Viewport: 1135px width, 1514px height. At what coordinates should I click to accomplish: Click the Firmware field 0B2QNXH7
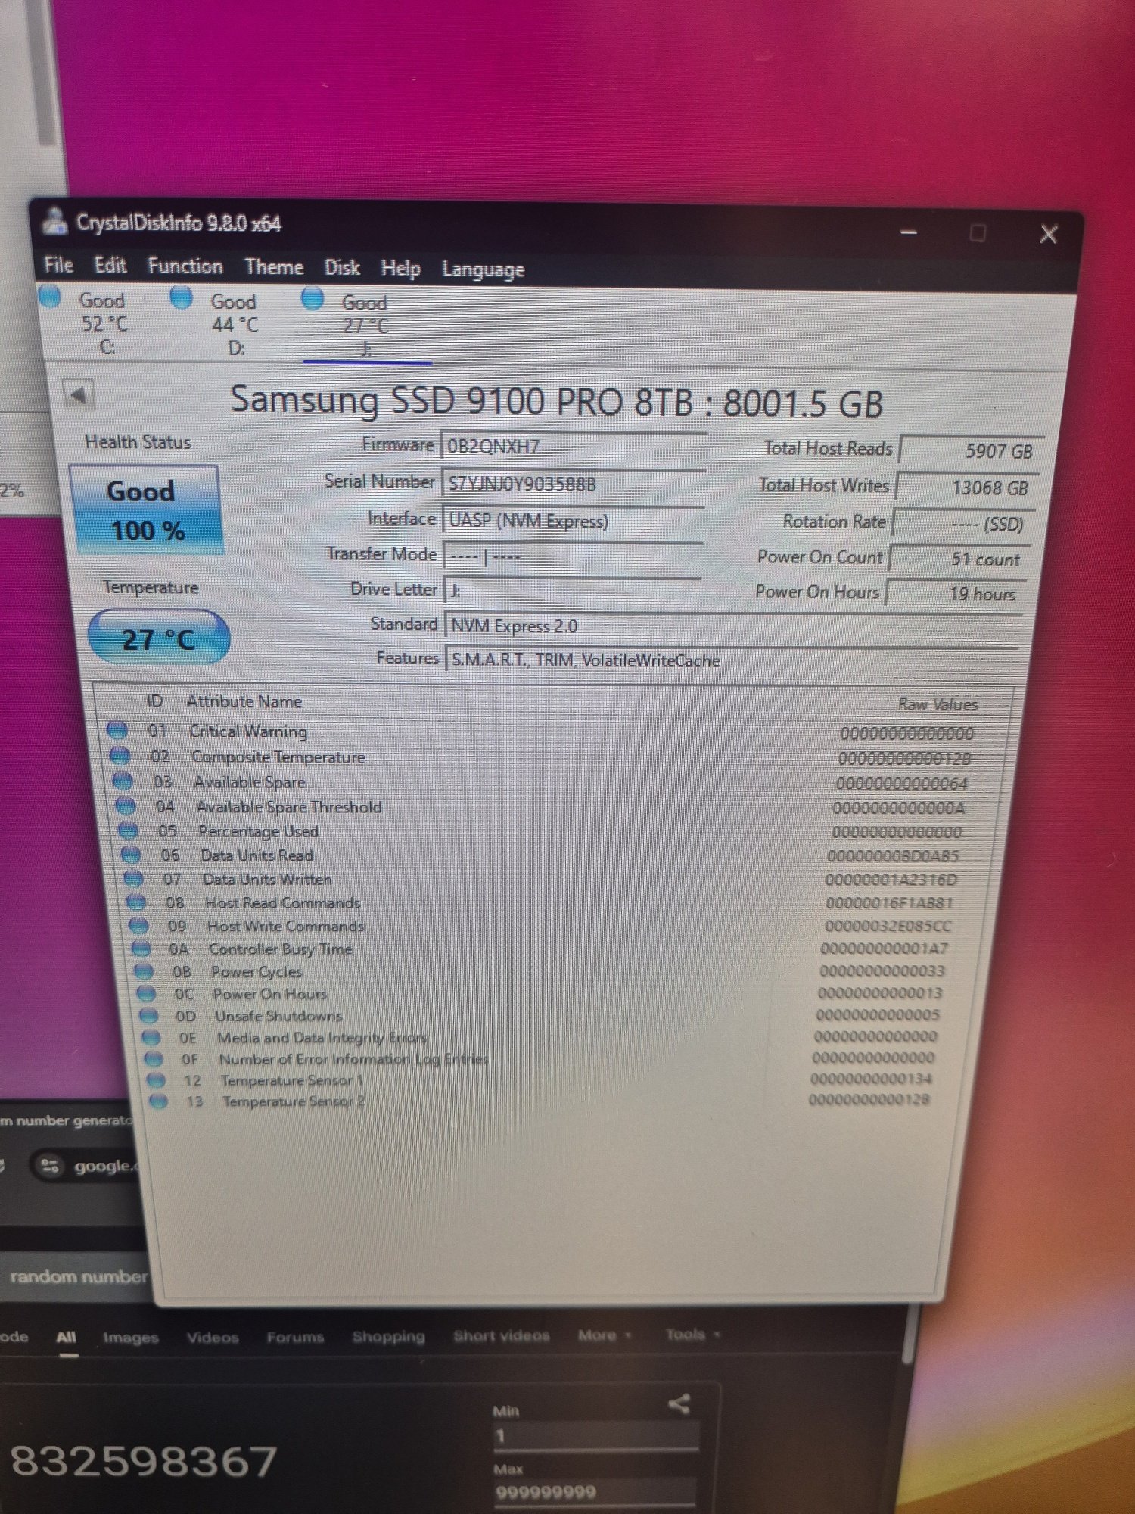pyautogui.click(x=574, y=446)
